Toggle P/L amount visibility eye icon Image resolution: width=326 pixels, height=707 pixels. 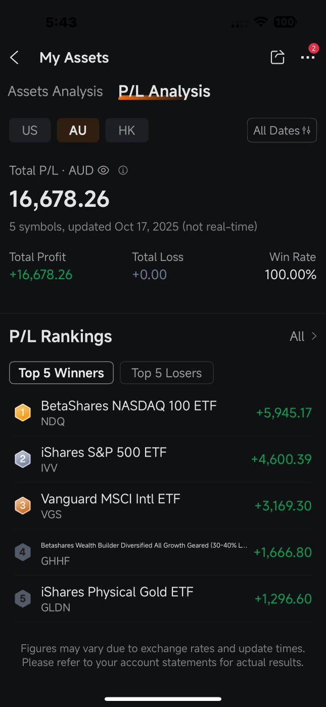pyautogui.click(x=103, y=170)
